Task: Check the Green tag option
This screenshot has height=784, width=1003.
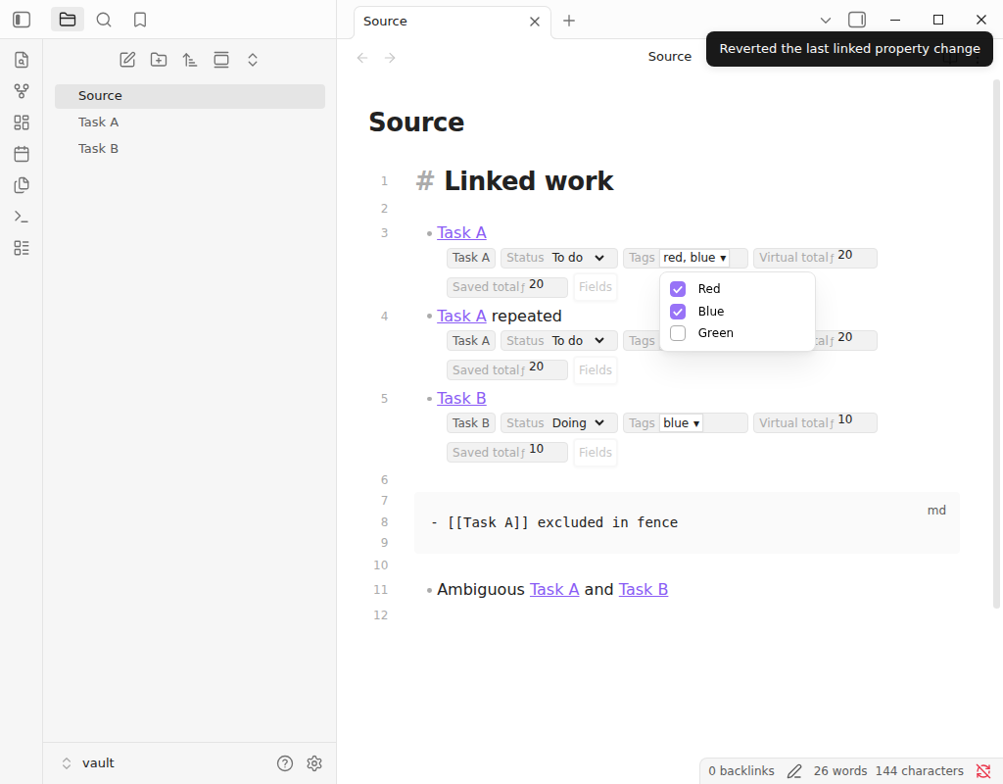Action: [x=678, y=333]
